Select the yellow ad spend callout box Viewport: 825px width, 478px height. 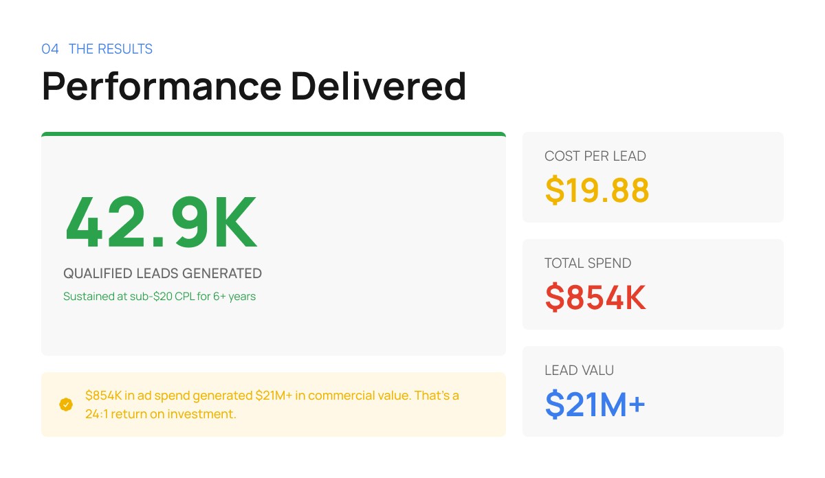click(x=274, y=405)
